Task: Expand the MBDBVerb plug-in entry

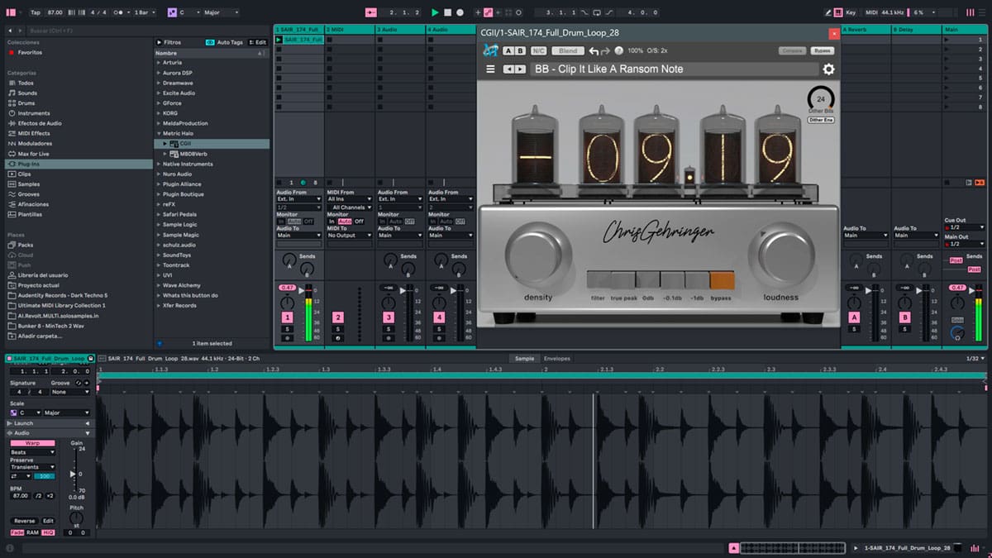Action: 165,154
